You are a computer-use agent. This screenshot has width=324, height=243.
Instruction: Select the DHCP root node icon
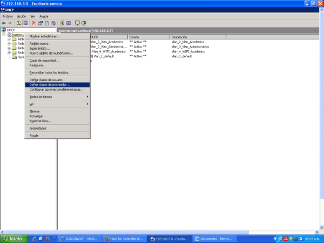coord(4,30)
